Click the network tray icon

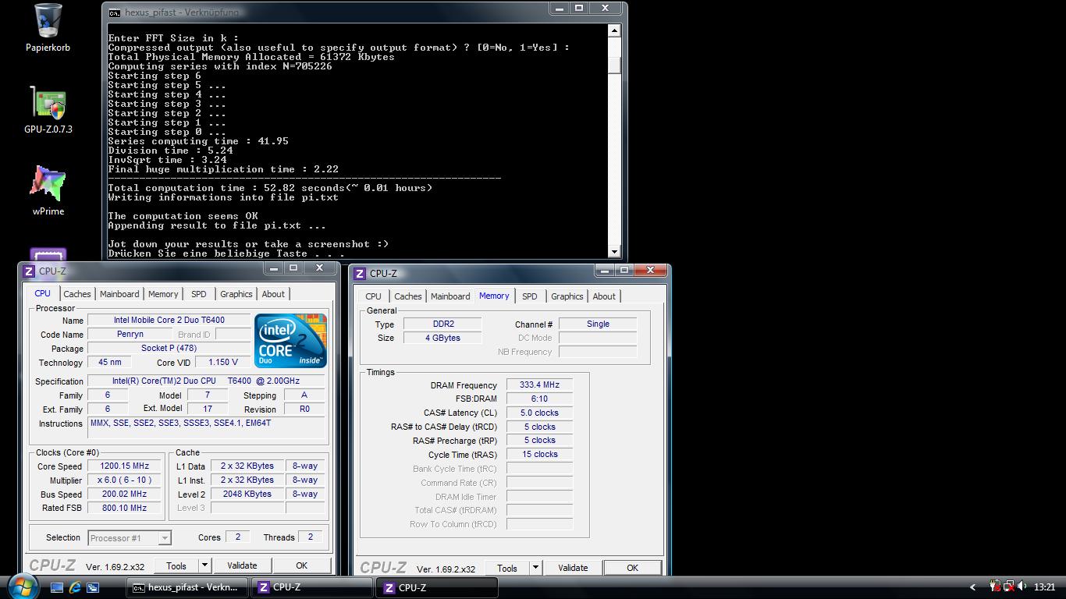coord(1009,587)
